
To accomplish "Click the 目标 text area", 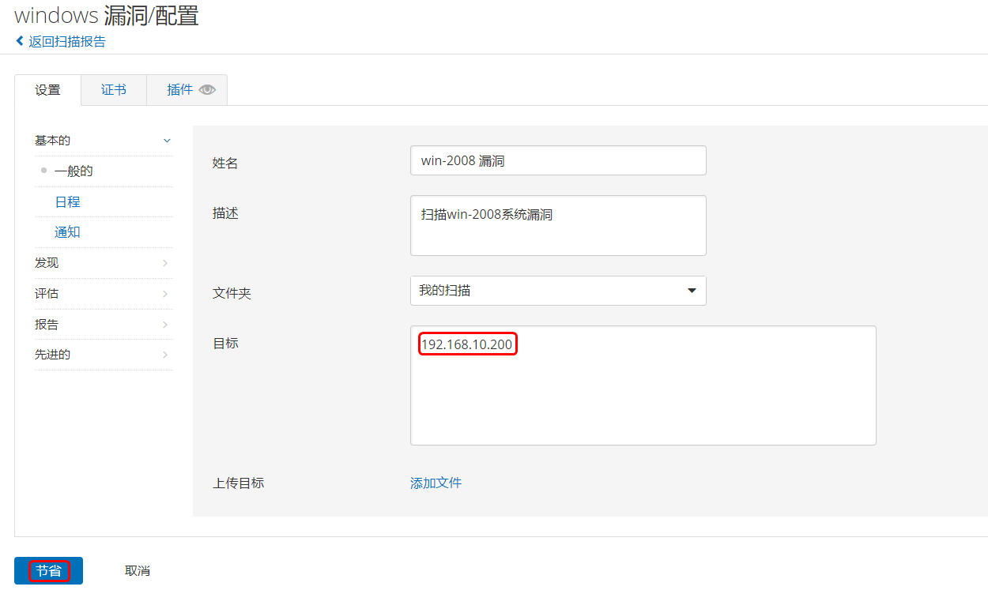I will point(643,385).
